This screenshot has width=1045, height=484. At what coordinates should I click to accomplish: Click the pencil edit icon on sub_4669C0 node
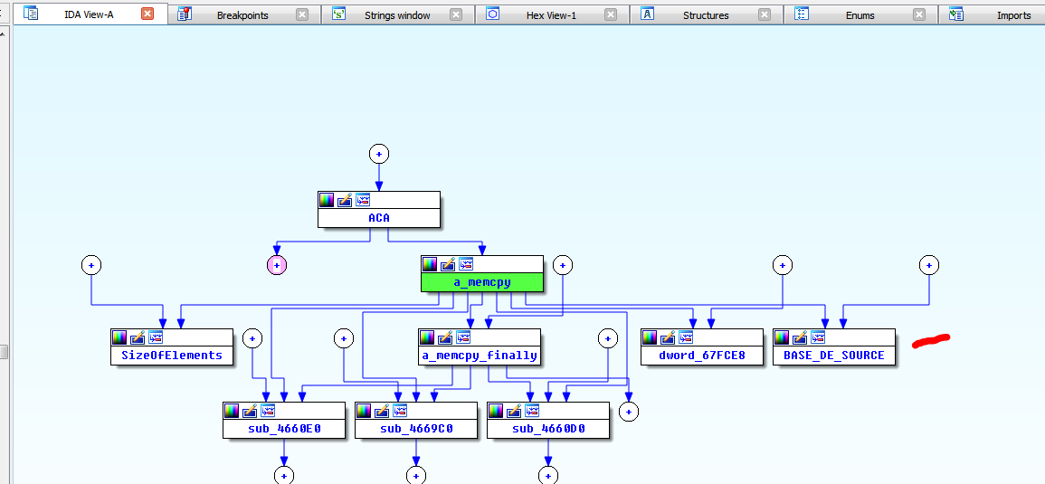(382, 411)
